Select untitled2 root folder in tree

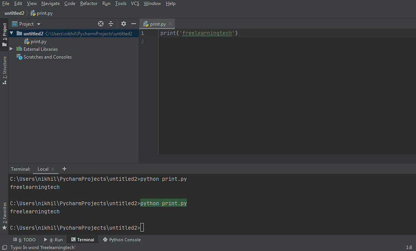(x=74, y=33)
